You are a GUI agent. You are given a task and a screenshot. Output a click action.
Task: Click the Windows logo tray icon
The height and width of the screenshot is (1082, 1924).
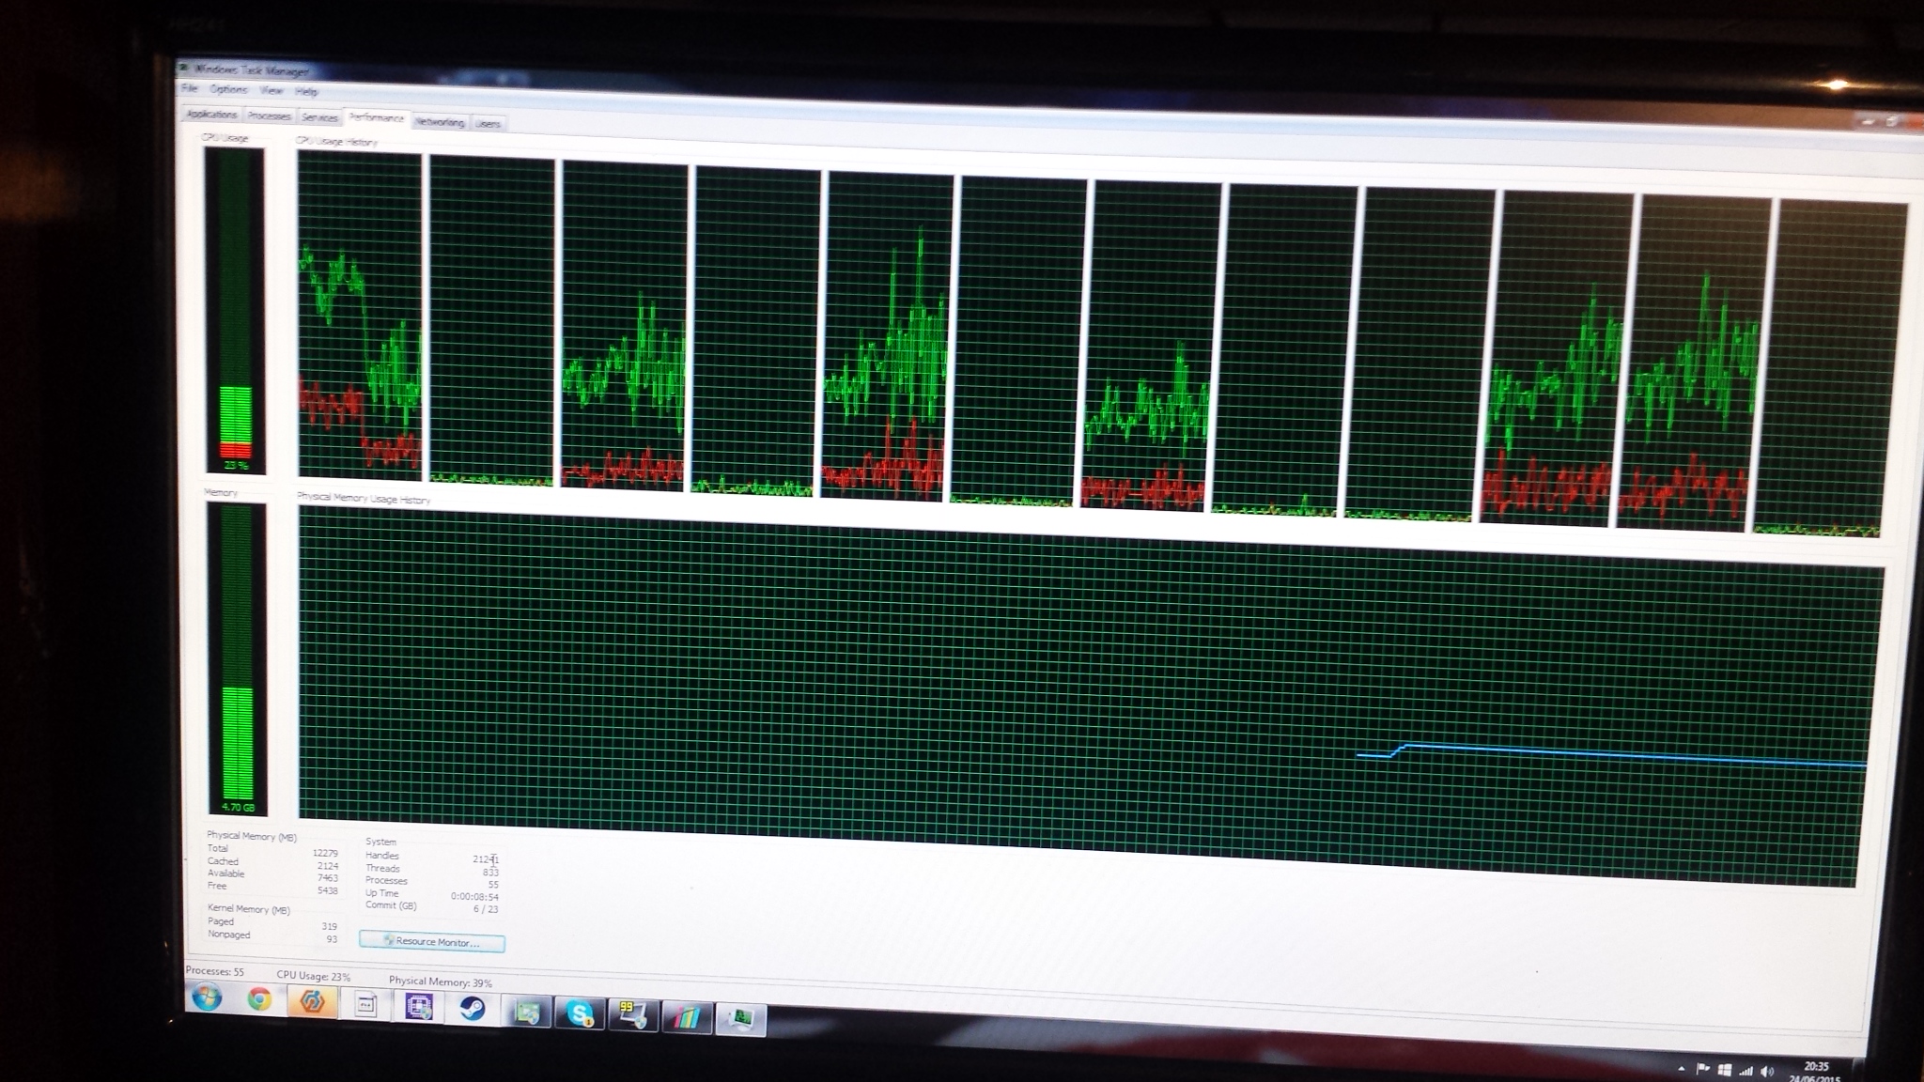click(1724, 1070)
